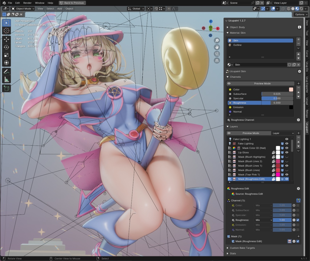This screenshot has height=261, width=310.
Task: Hide the Fake Lighting 1 layer
Action: [286, 139]
